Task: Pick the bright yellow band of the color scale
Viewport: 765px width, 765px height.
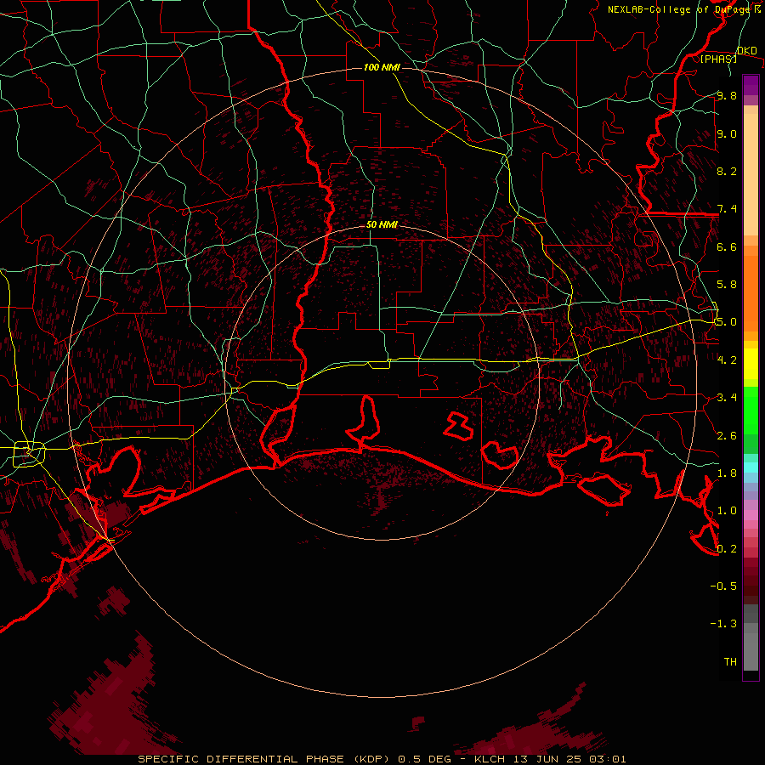Action: pos(751,364)
